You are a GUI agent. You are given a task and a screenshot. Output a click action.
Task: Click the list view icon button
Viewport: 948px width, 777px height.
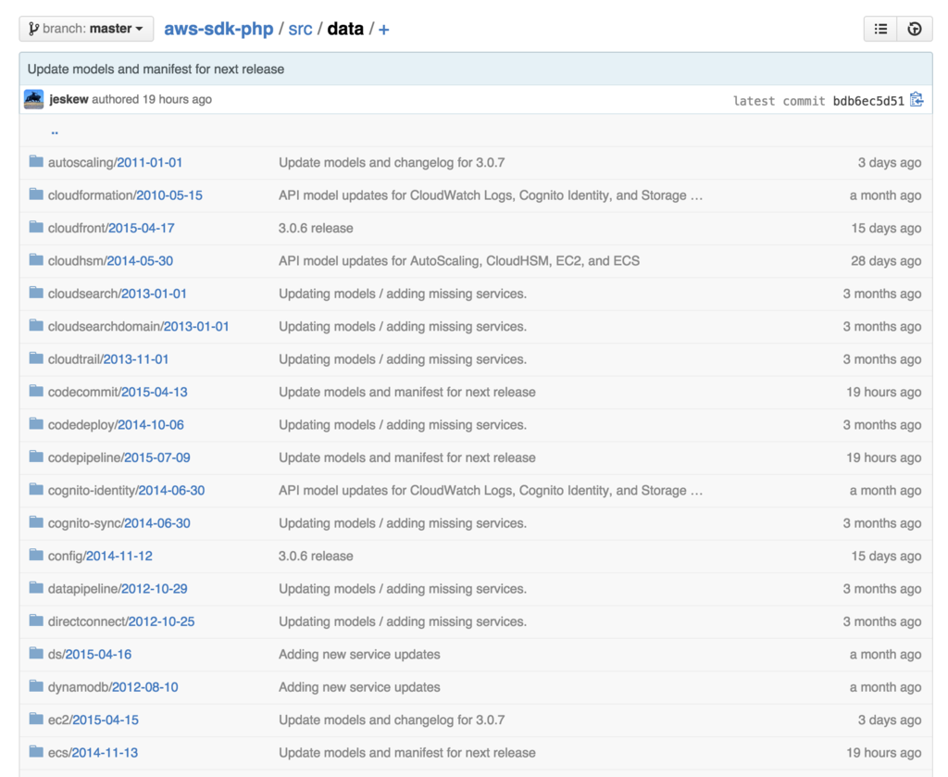[x=881, y=29]
